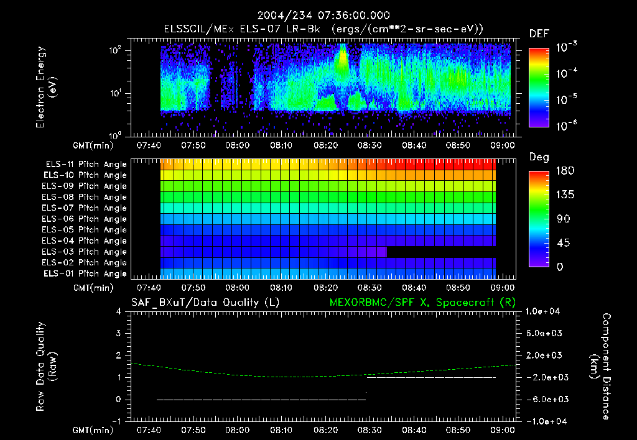Click the plot timestamp title 2004/234 07:36:00.000

pos(323,16)
